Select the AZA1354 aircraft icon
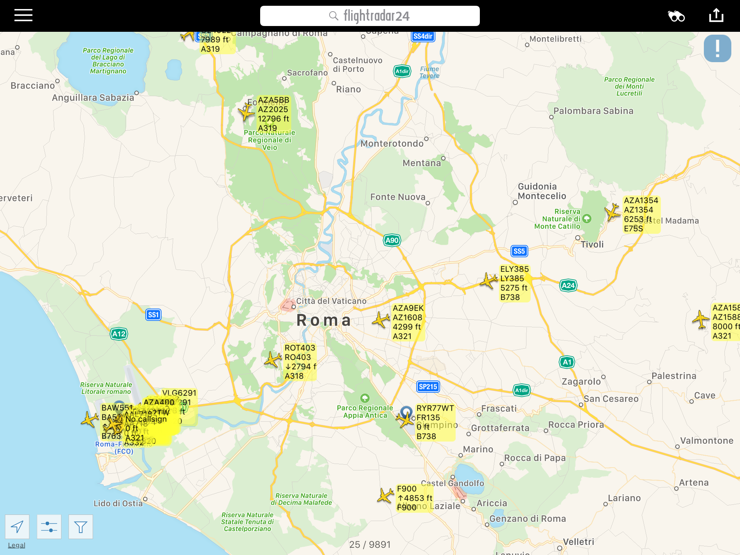 tap(613, 212)
